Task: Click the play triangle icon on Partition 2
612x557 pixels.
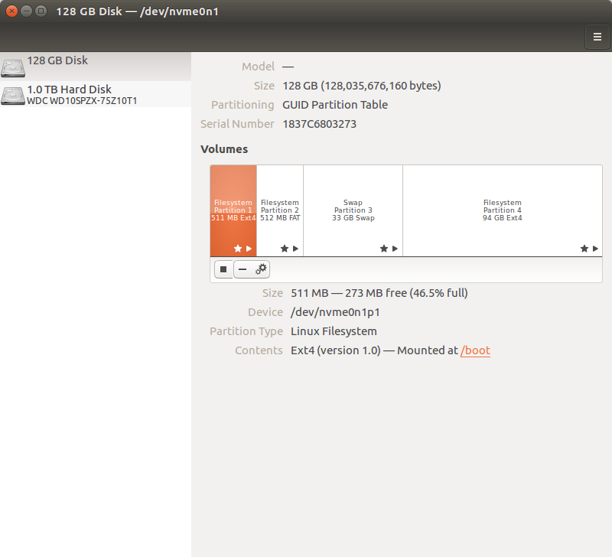Action: [x=295, y=249]
